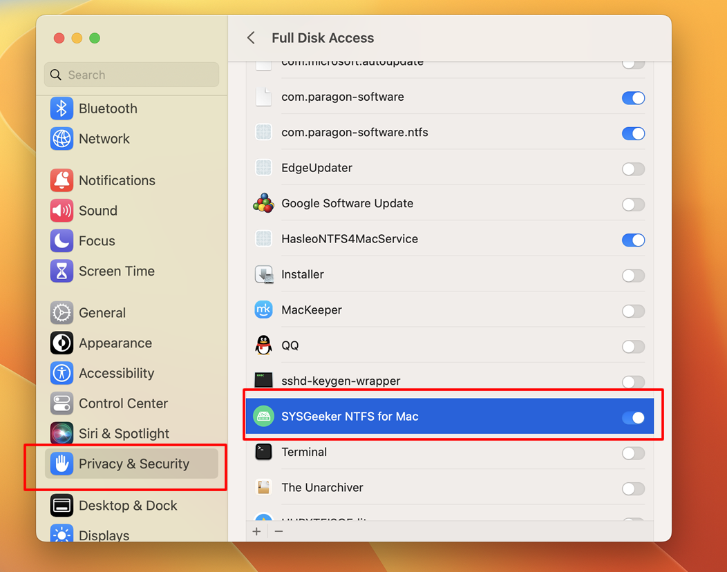
Task: Click the Displays sun icon
Action: 62,534
